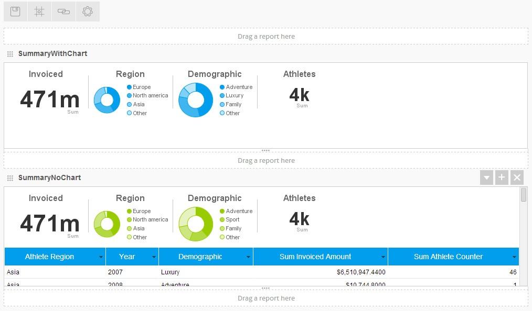Click the drop zone directly below SummaryWithChart
Screen dimensions: 532x311
[266, 160]
